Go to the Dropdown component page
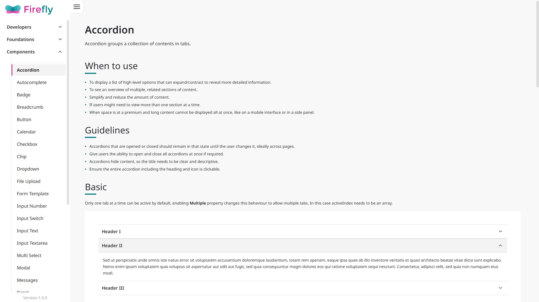Screen dimensions: 539x302 [28, 169]
